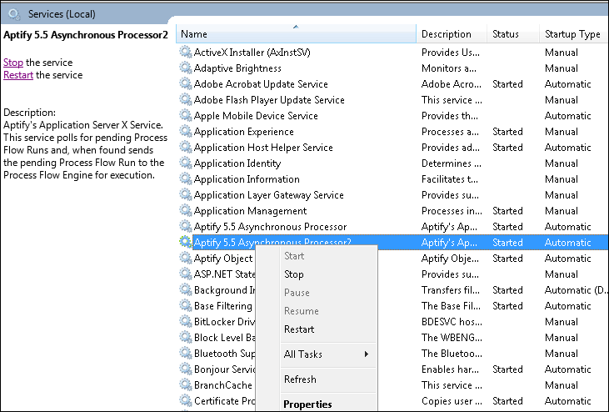The height and width of the screenshot is (412, 609).
Task: Select Application Layer Gateway Service name
Action: [x=268, y=195]
